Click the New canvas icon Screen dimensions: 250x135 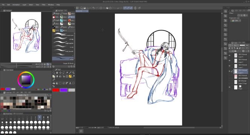(81, 8)
